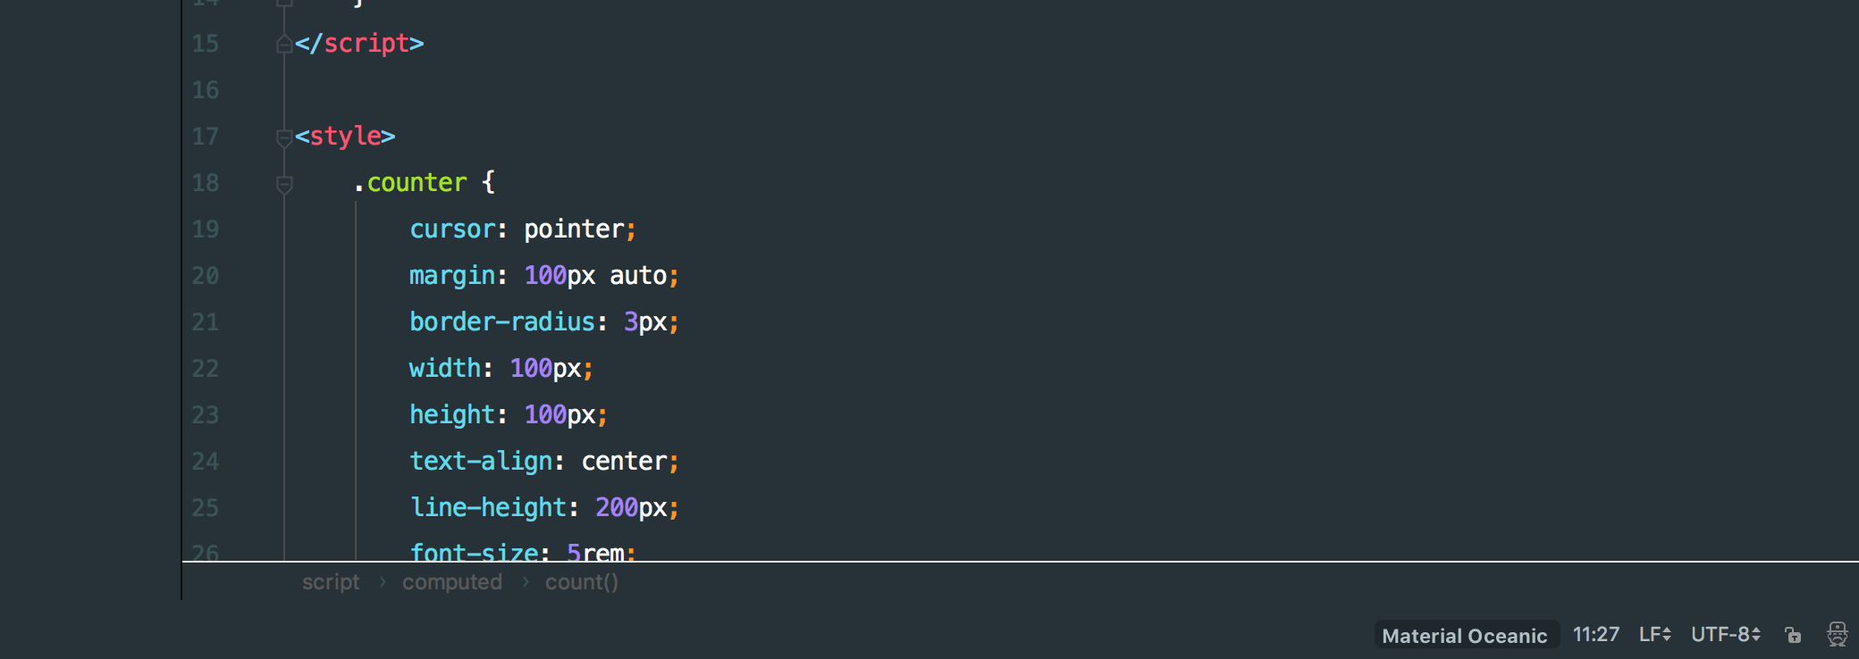Collapse the style block fold marker
The height and width of the screenshot is (659, 1859).
pos(284,137)
